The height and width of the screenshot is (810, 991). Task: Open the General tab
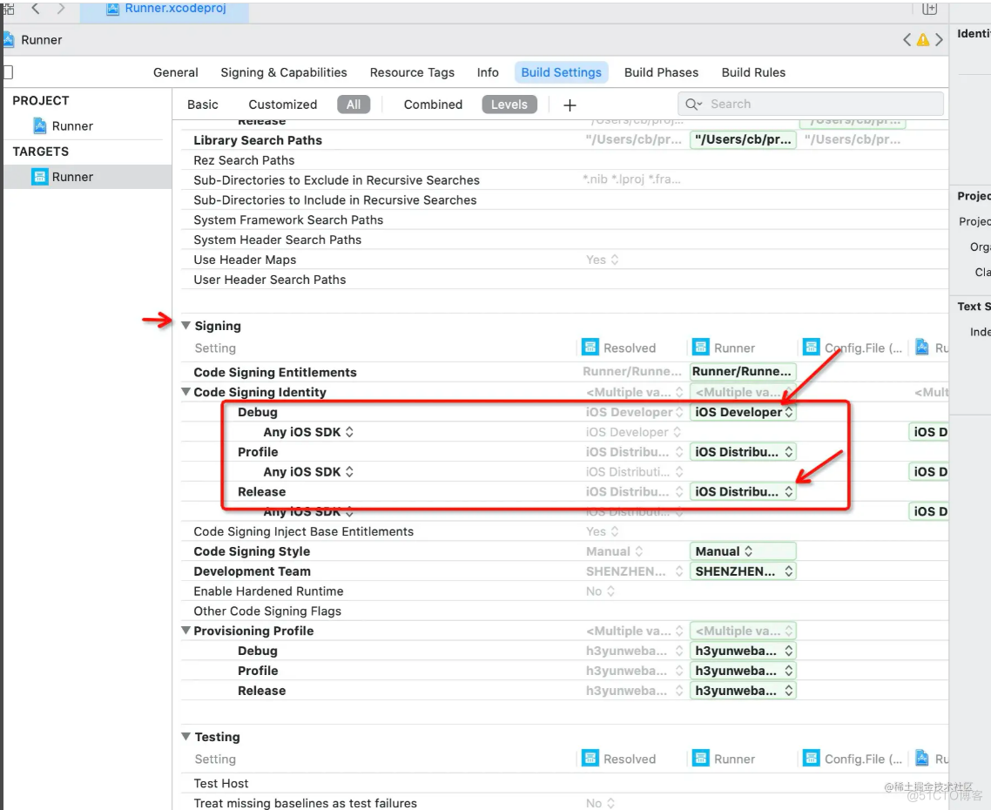[x=176, y=72]
